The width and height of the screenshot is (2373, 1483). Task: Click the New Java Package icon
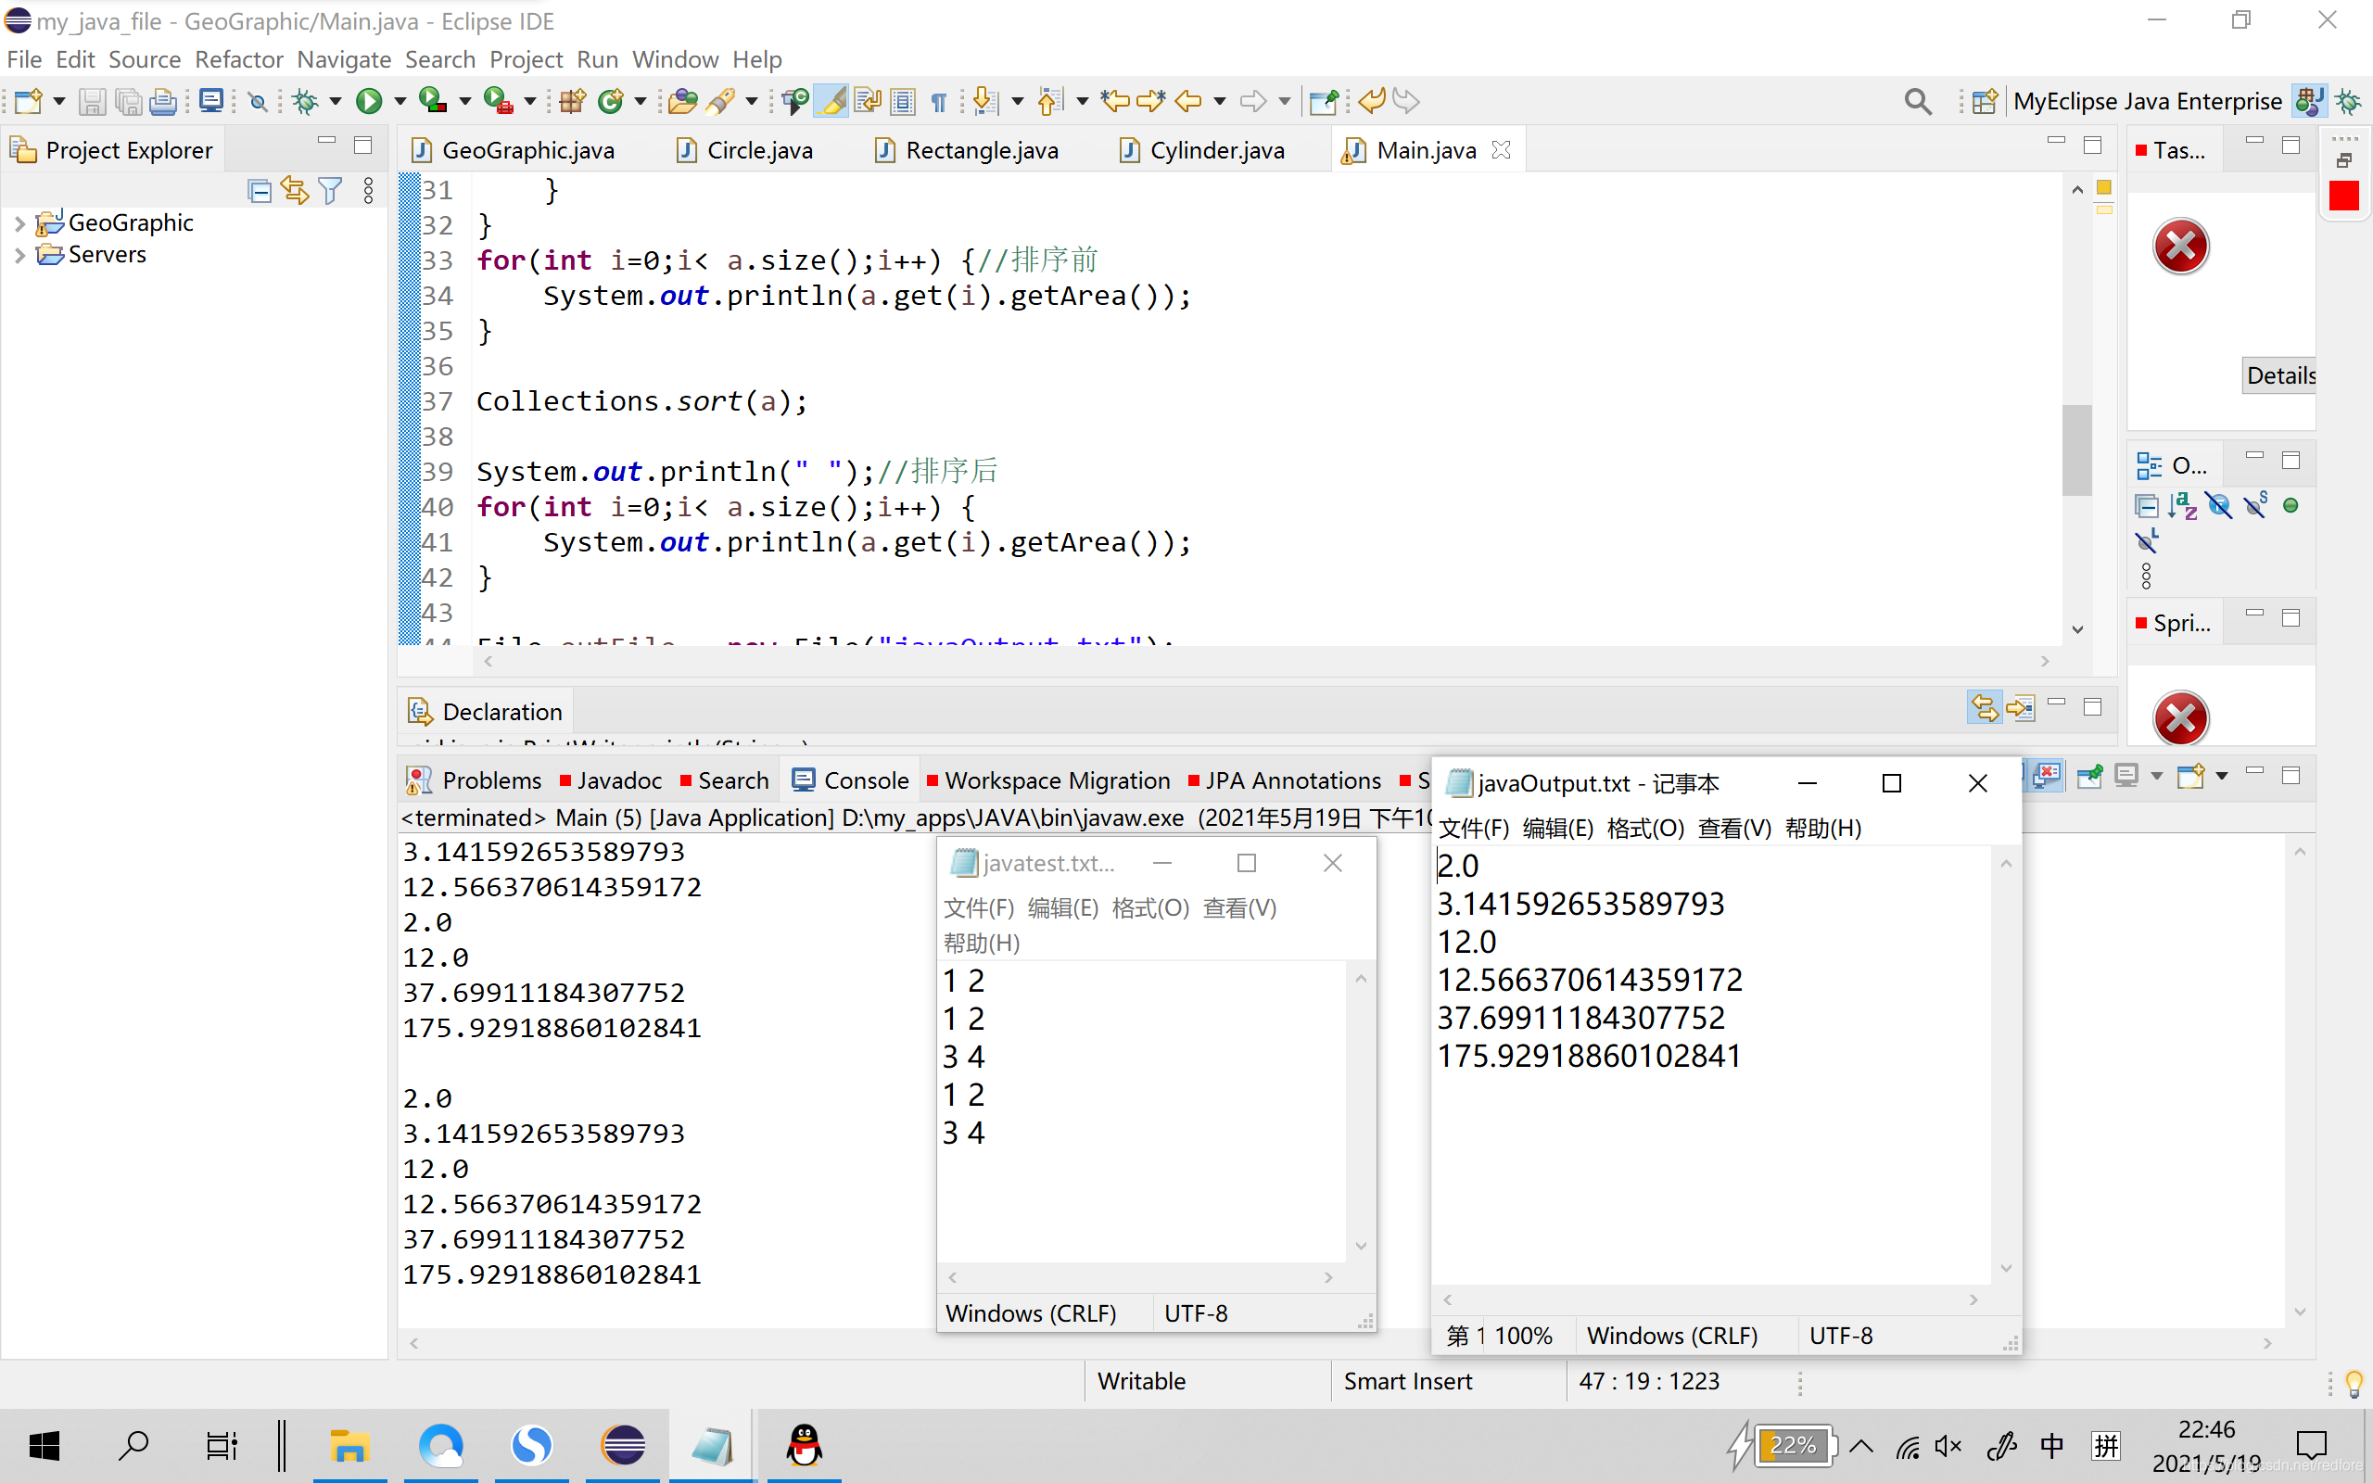[573, 101]
